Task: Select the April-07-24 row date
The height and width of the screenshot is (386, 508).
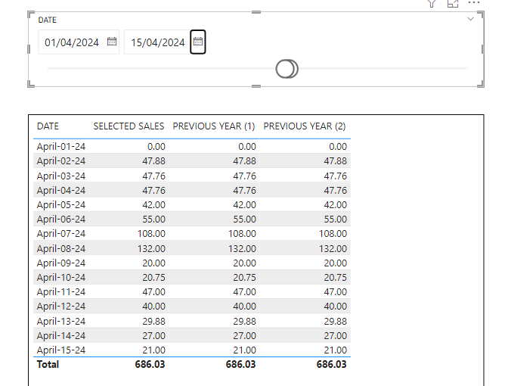Action: pos(61,234)
